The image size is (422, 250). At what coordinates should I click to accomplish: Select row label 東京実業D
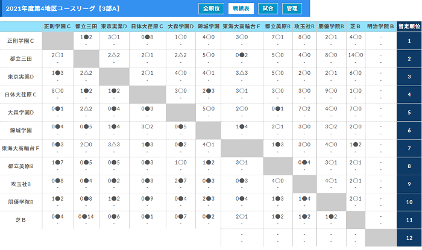(20, 77)
